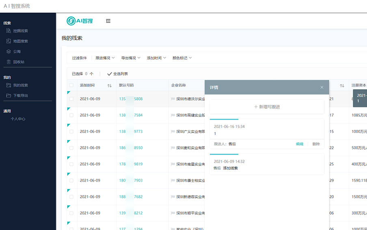Viewport: 367px width, 230px height.
Task: Click the 挖掘线索 sidebar icon
Action: click(x=9, y=31)
